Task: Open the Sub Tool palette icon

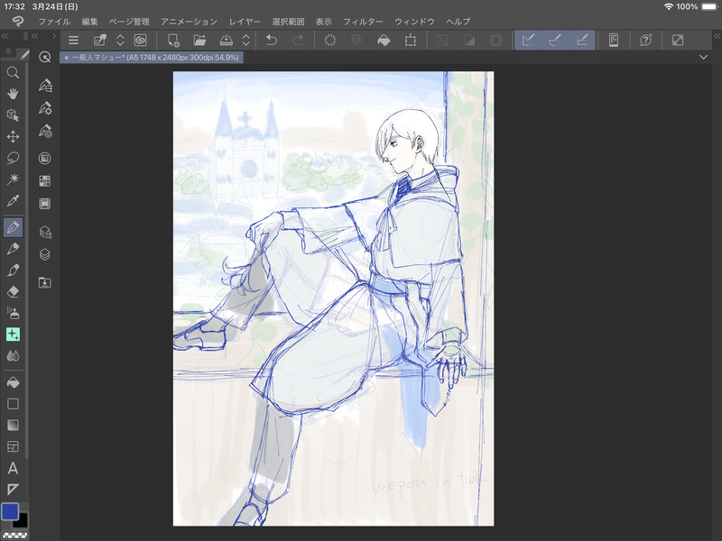Action: click(44, 86)
